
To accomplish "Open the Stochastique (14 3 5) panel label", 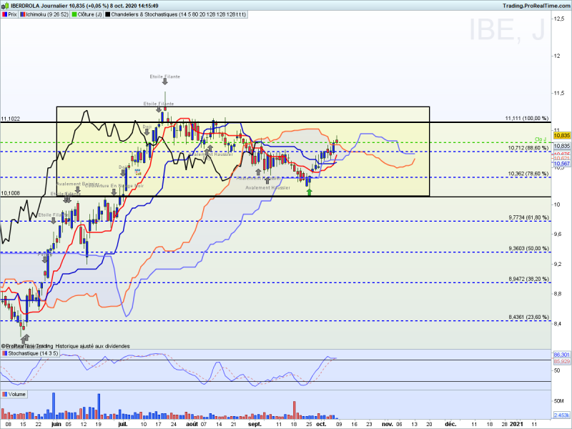I will coord(30,353).
